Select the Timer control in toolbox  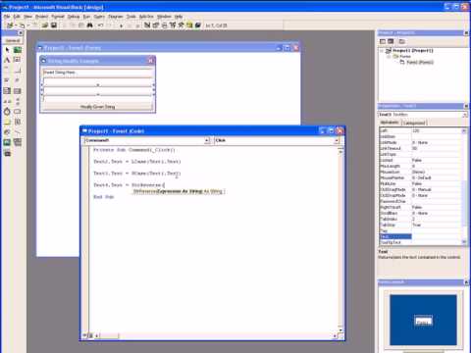click(x=7, y=112)
